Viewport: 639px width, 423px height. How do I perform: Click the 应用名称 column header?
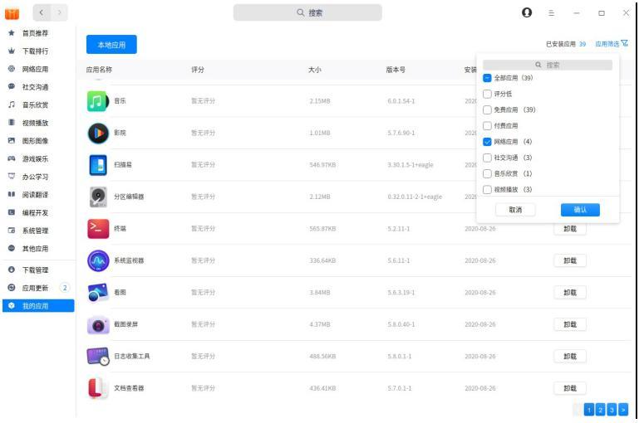pos(99,70)
